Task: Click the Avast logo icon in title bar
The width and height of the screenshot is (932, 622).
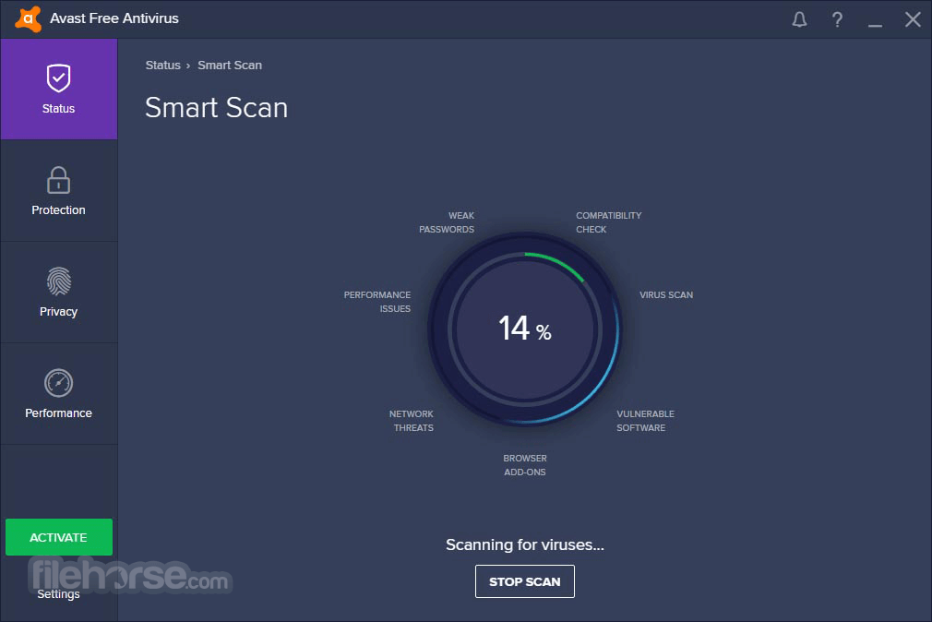Action: (28, 19)
